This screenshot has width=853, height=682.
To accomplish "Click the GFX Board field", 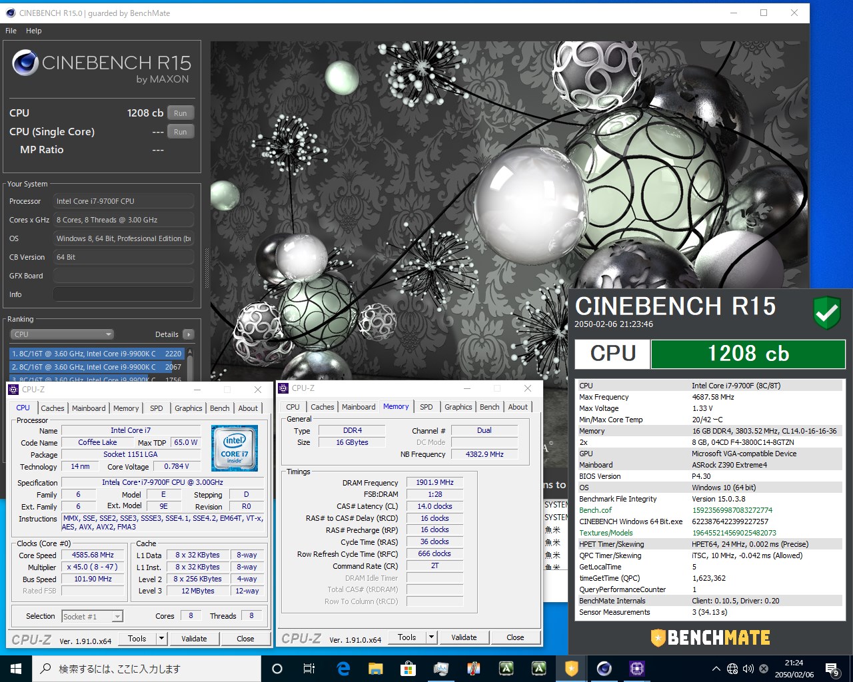I will point(123,276).
